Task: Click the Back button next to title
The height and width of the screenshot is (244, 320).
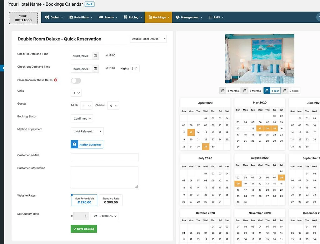Action: point(89,4)
